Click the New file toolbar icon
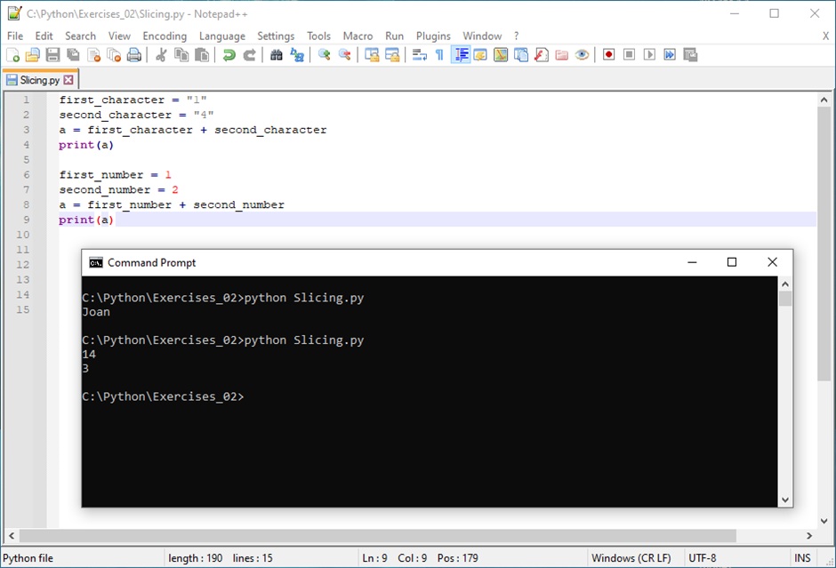This screenshot has width=836, height=568. pyautogui.click(x=12, y=55)
